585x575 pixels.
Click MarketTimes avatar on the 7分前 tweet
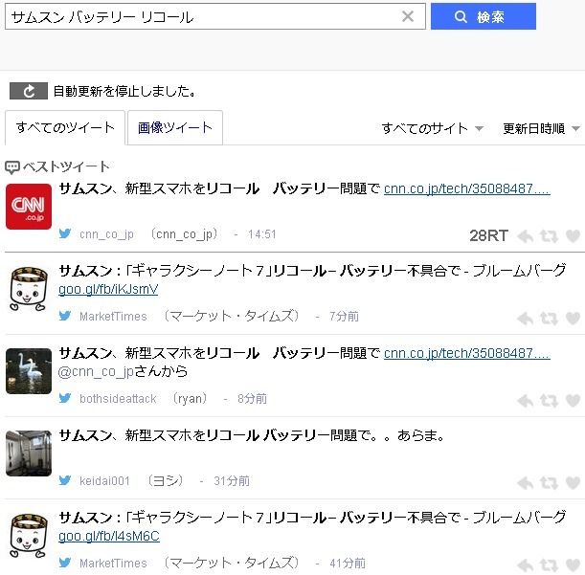(x=29, y=289)
